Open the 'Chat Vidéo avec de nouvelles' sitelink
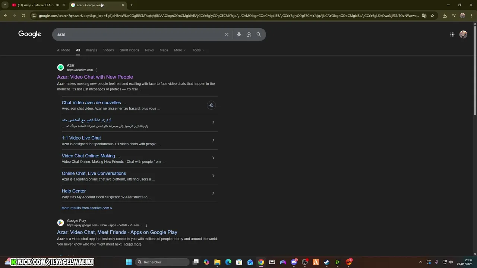 pos(94,103)
